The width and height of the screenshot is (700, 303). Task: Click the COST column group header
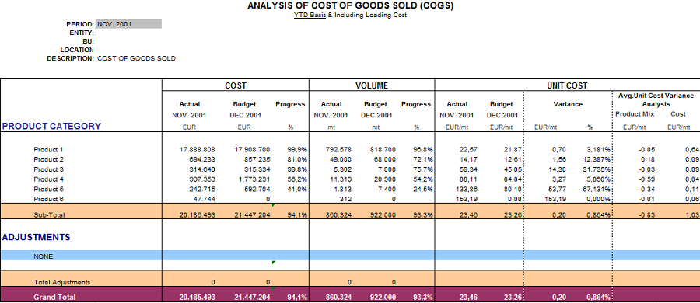pos(235,85)
